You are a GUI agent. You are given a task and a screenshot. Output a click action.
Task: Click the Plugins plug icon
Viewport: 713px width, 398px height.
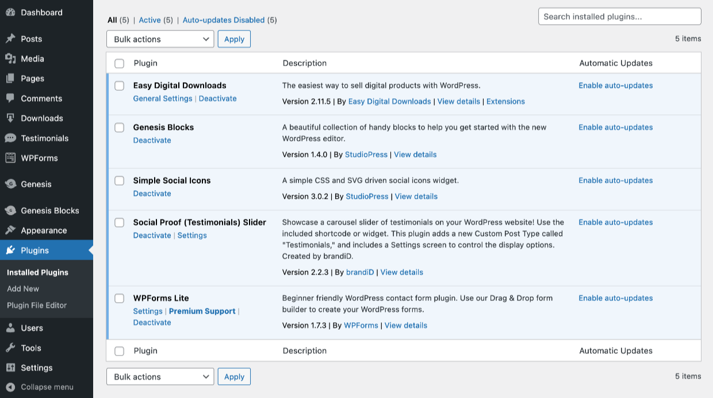tap(10, 250)
